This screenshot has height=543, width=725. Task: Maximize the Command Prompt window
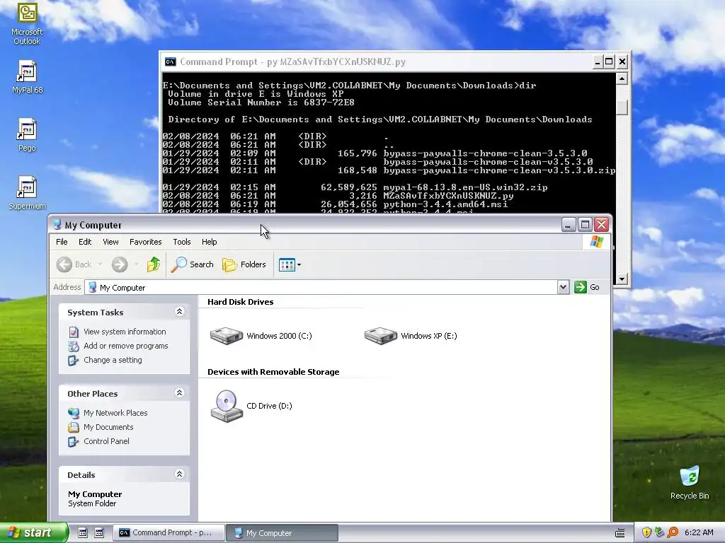coord(609,62)
